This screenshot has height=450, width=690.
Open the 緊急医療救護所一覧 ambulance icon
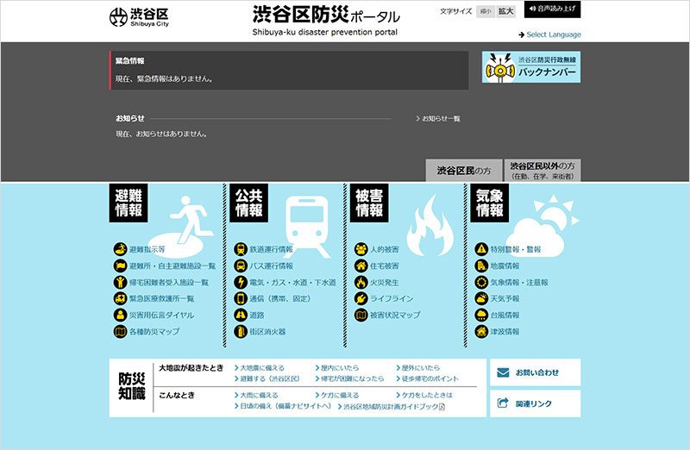tap(120, 298)
